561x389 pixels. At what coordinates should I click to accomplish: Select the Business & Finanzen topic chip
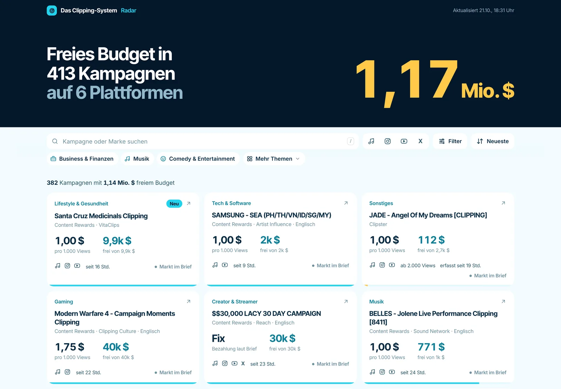pos(82,159)
